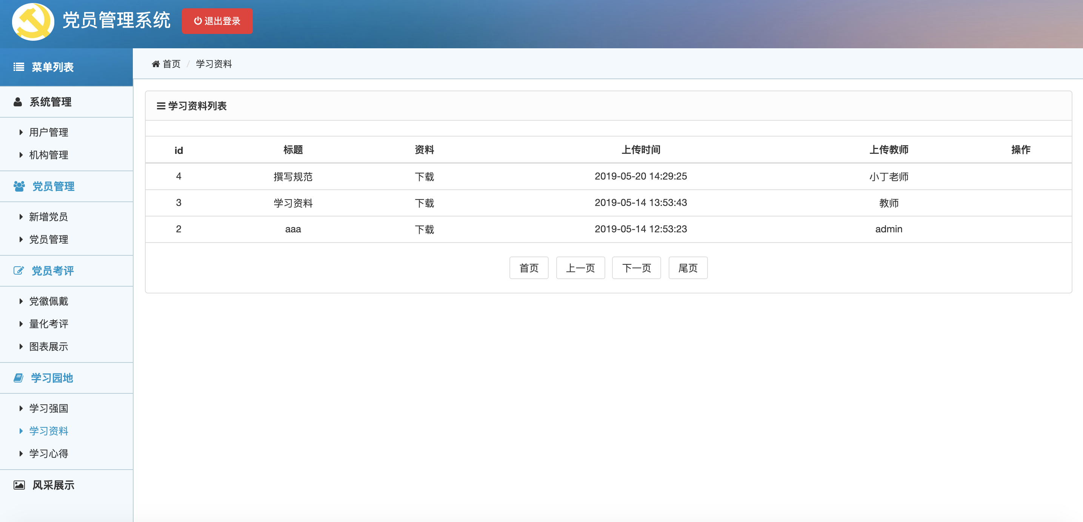Click the timestamp 2019-05-14 13:53:43
Viewport: 1083px width, 522px height.
641,203
